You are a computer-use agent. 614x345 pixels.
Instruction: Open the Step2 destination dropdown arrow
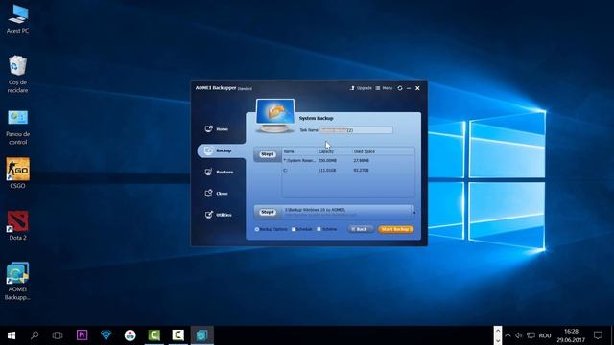[413, 212]
